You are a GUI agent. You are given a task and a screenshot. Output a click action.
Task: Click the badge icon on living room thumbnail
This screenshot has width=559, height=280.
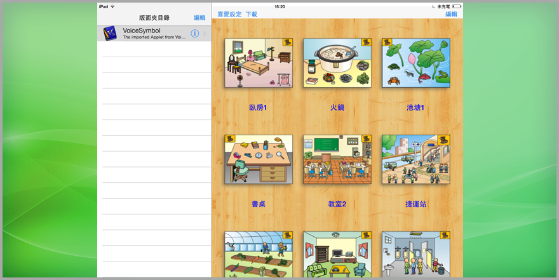click(367, 236)
